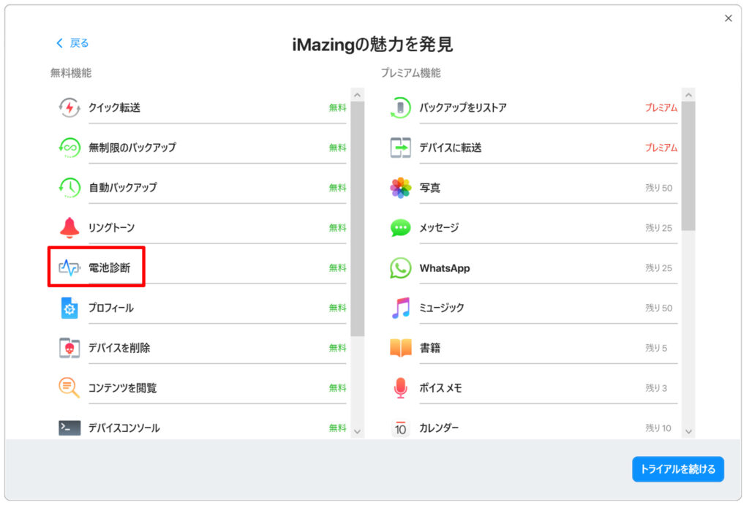Select the WhatsApp row label
Viewport: 749px width, 505px height.
445,268
